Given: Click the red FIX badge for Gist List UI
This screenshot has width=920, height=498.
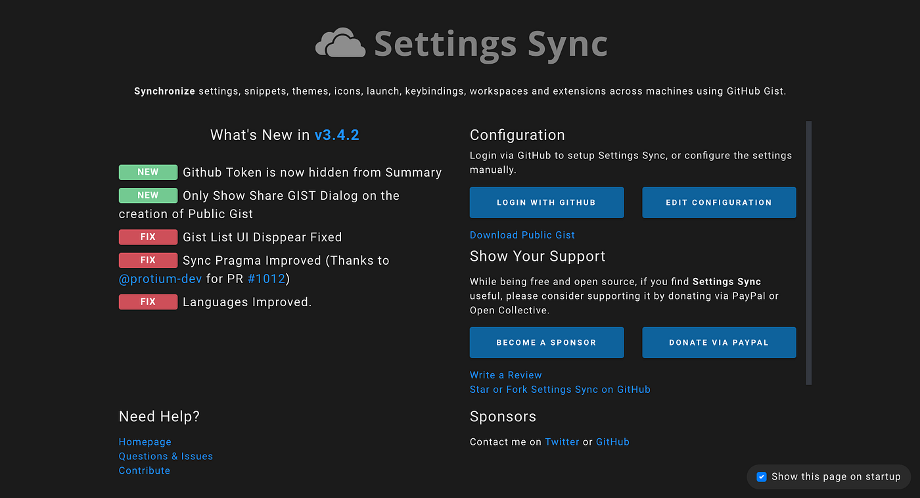Looking at the screenshot, I should click(148, 237).
